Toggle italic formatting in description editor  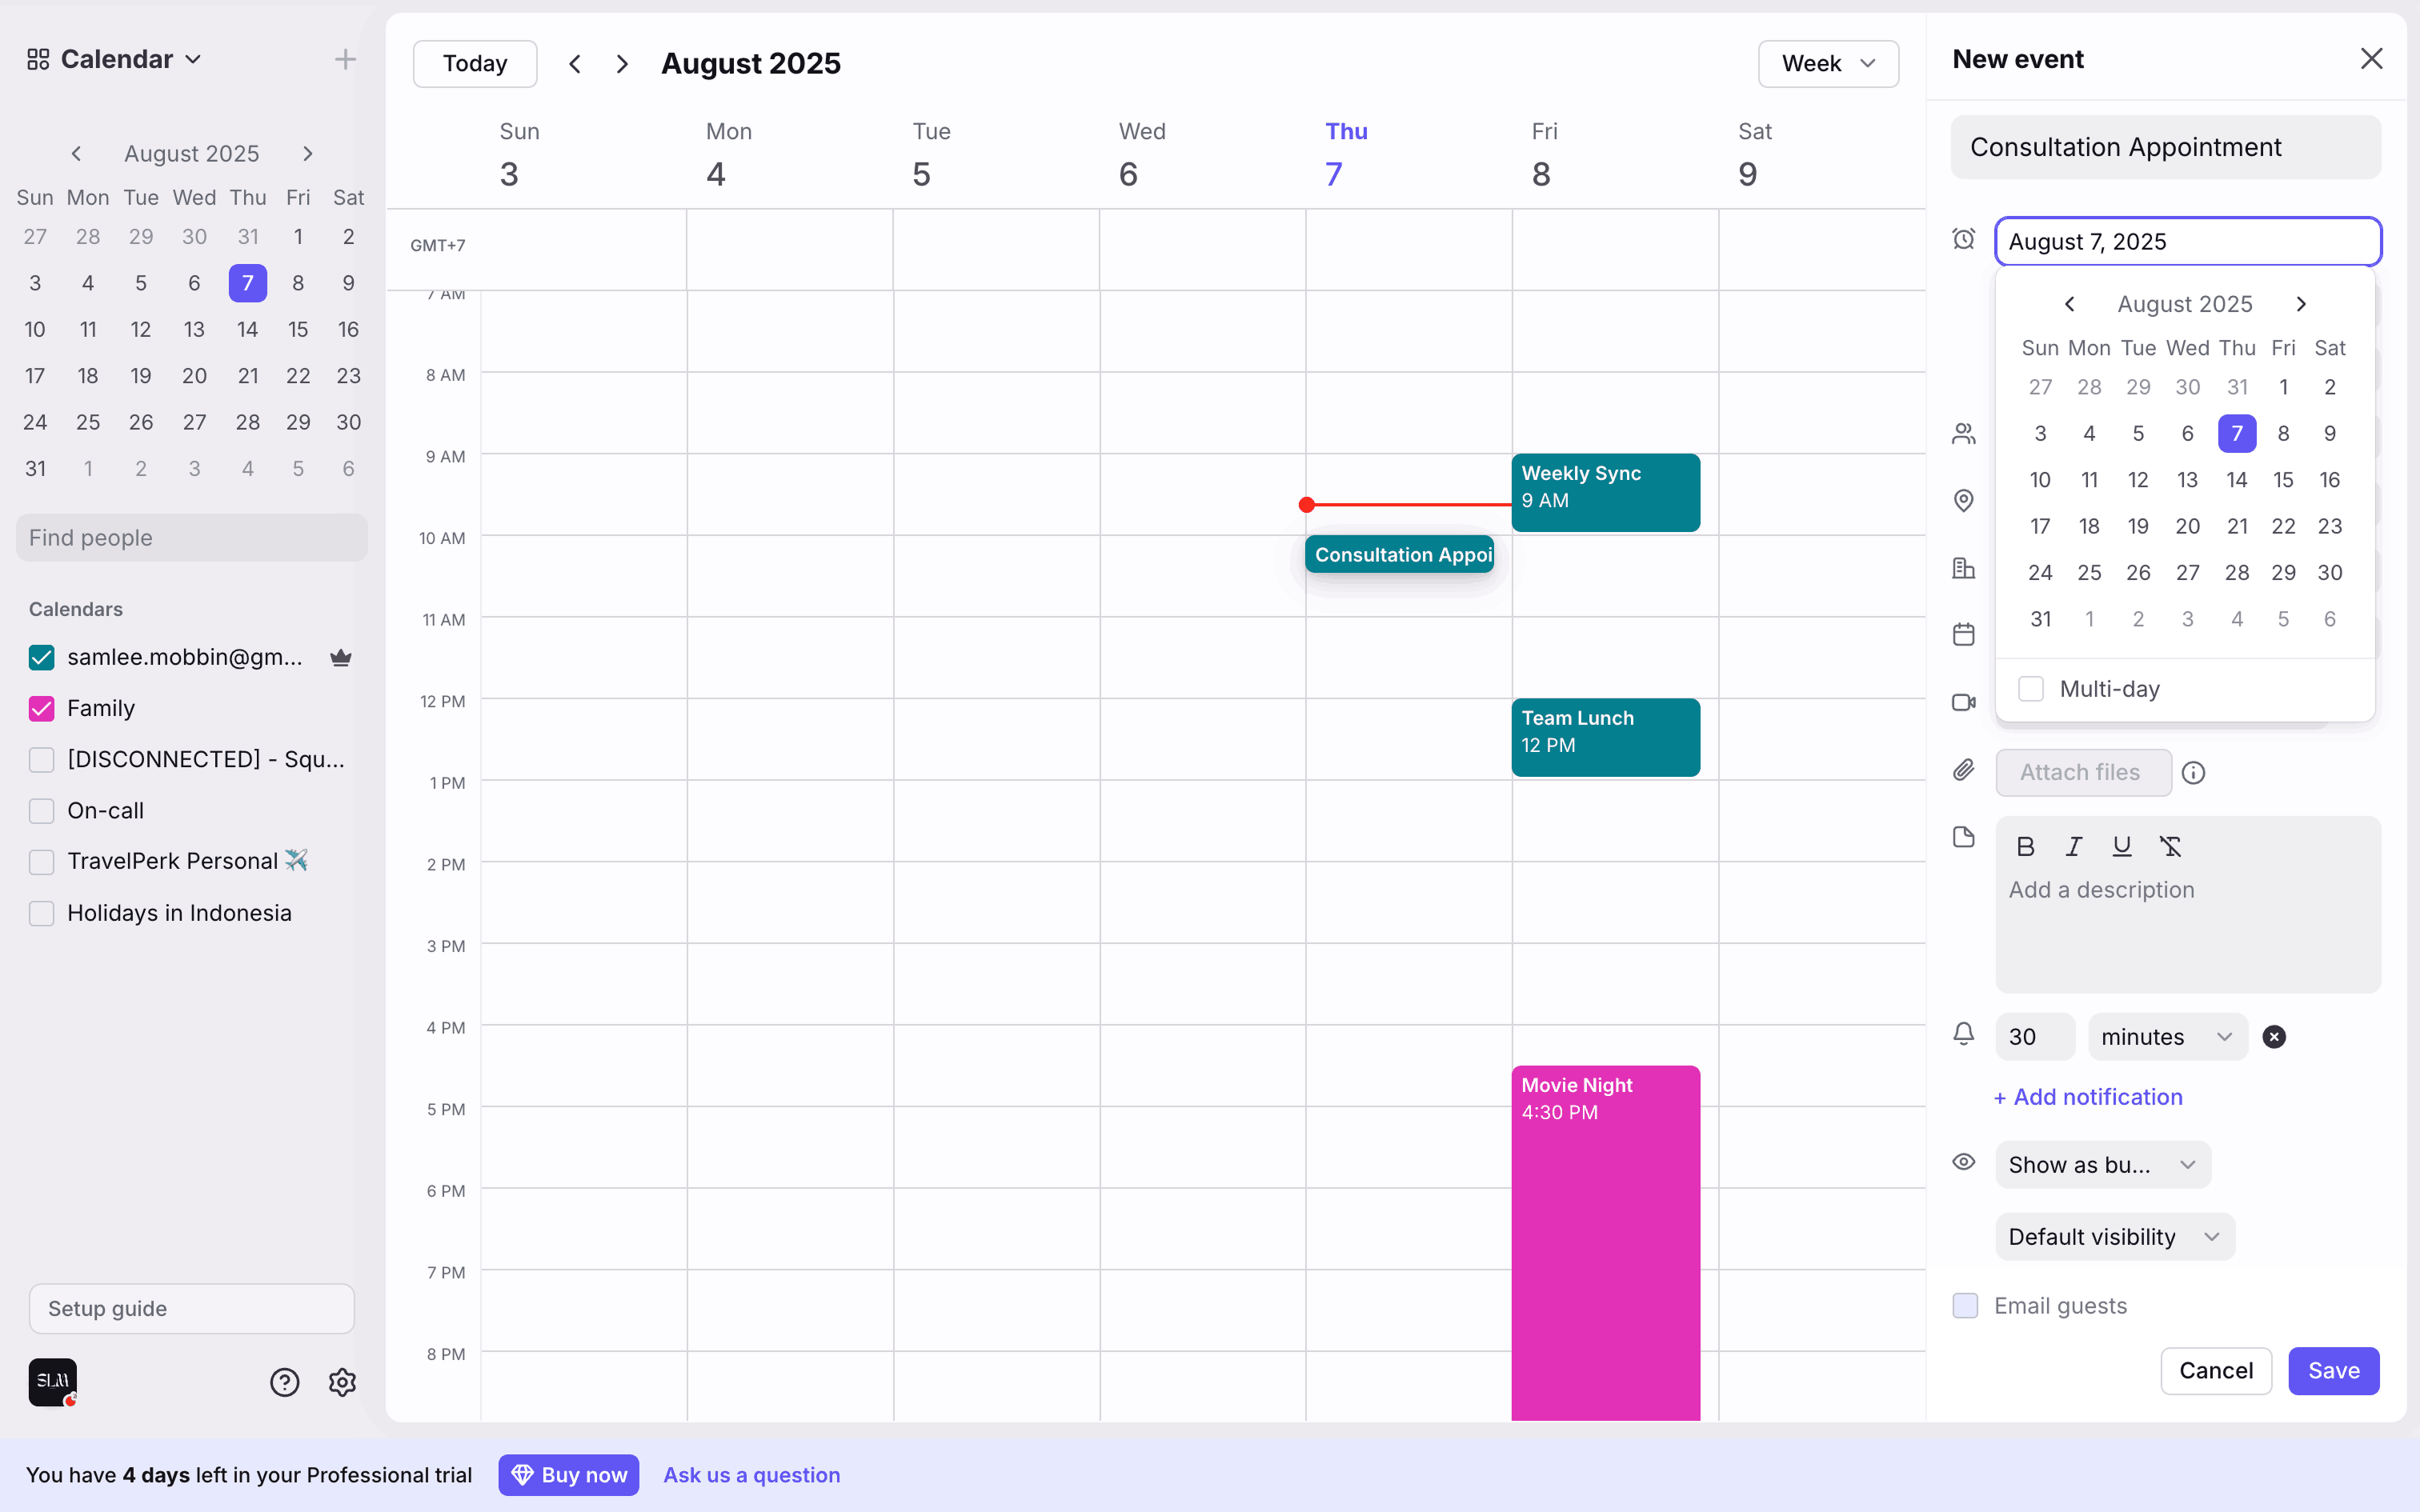(x=2073, y=847)
